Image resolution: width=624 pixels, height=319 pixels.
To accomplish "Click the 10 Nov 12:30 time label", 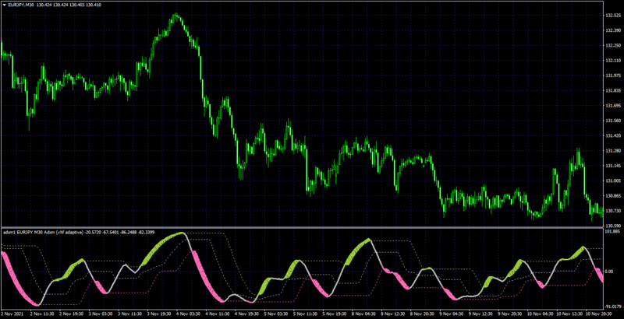I will coord(571,313).
